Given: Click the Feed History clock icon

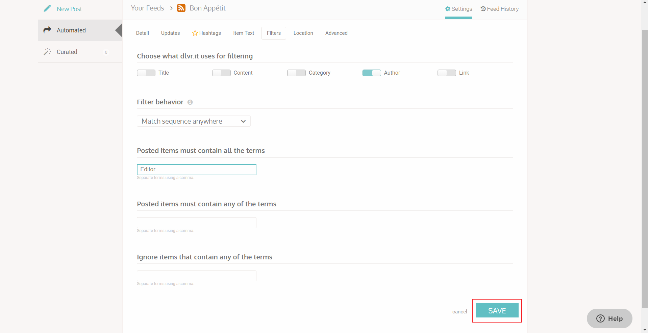Looking at the screenshot, I should (483, 9).
